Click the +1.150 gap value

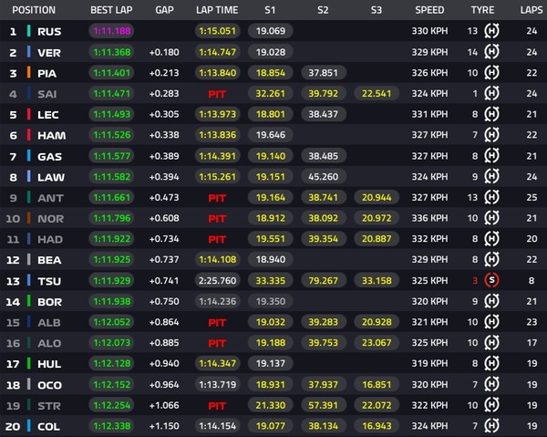164,426
